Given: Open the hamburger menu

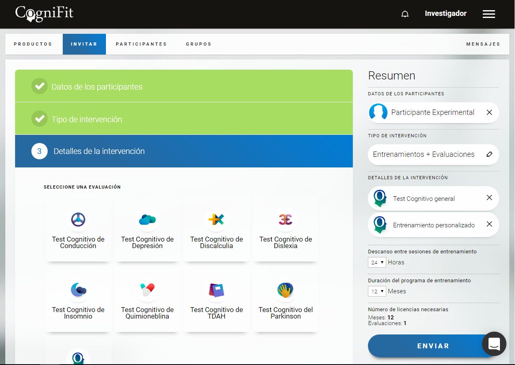Looking at the screenshot, I should click(x=489, y=14).
